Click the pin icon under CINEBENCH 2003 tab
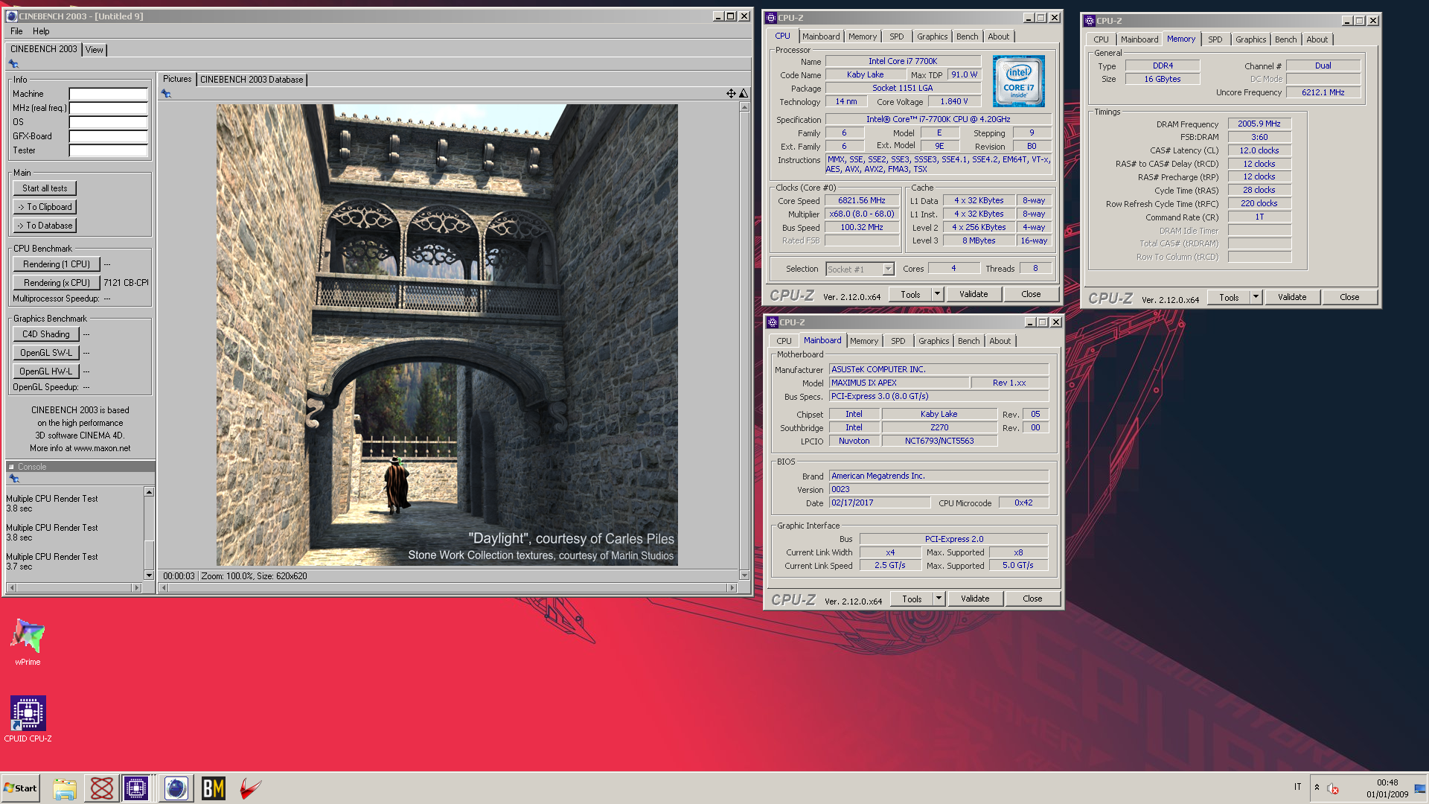 tap(13, 64)
